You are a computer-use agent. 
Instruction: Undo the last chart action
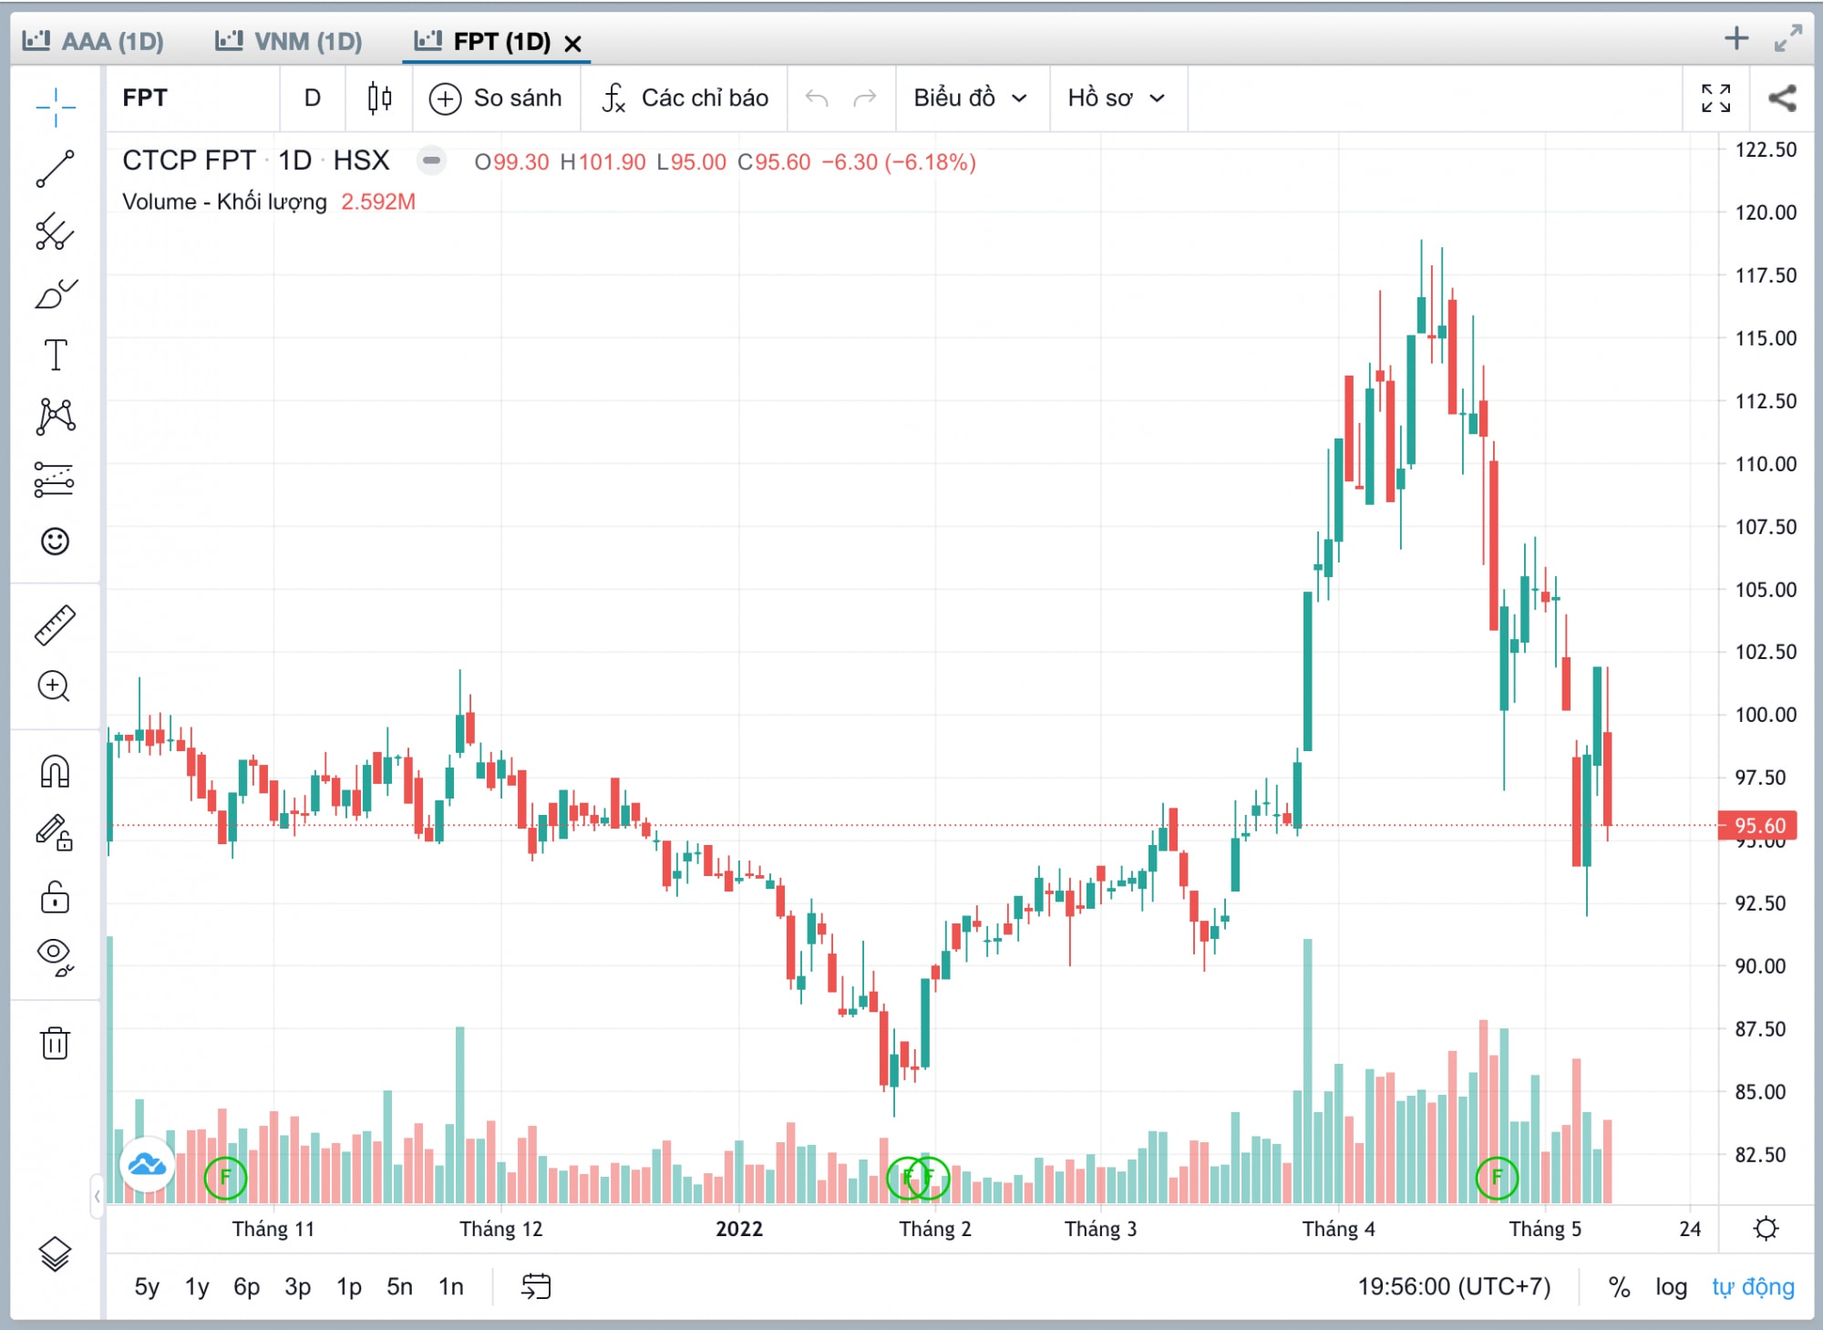(x=817, y=98)
